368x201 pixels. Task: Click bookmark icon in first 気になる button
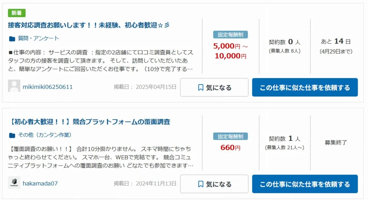click(201, 88)
